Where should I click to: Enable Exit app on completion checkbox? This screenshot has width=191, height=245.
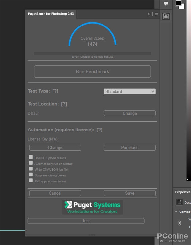pyautogui.click(x=31, y=180)
